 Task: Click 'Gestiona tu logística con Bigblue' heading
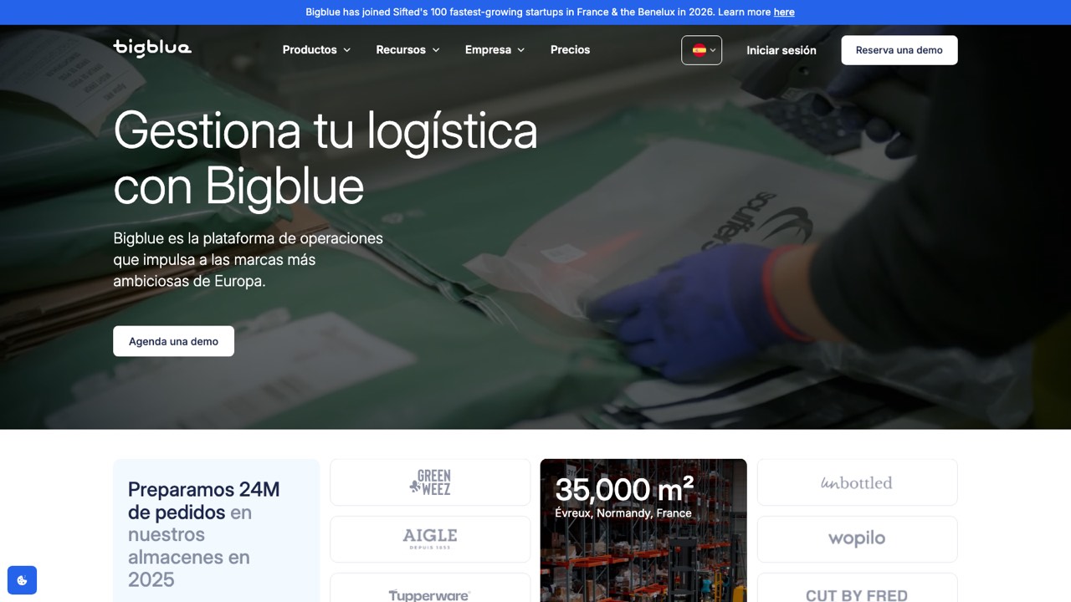point(325,157)
